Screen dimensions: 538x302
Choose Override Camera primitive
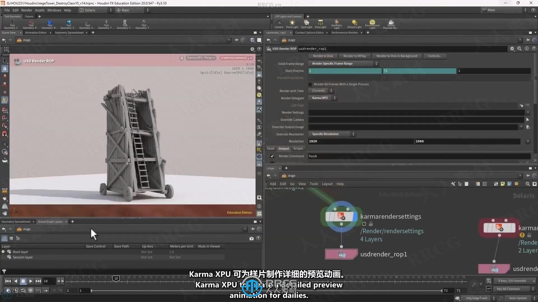coord(528,120)
